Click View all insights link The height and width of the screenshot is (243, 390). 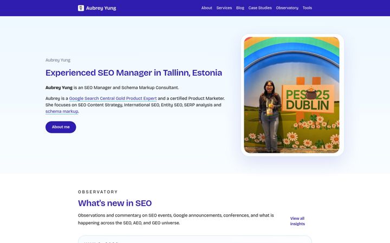(297, 221)
